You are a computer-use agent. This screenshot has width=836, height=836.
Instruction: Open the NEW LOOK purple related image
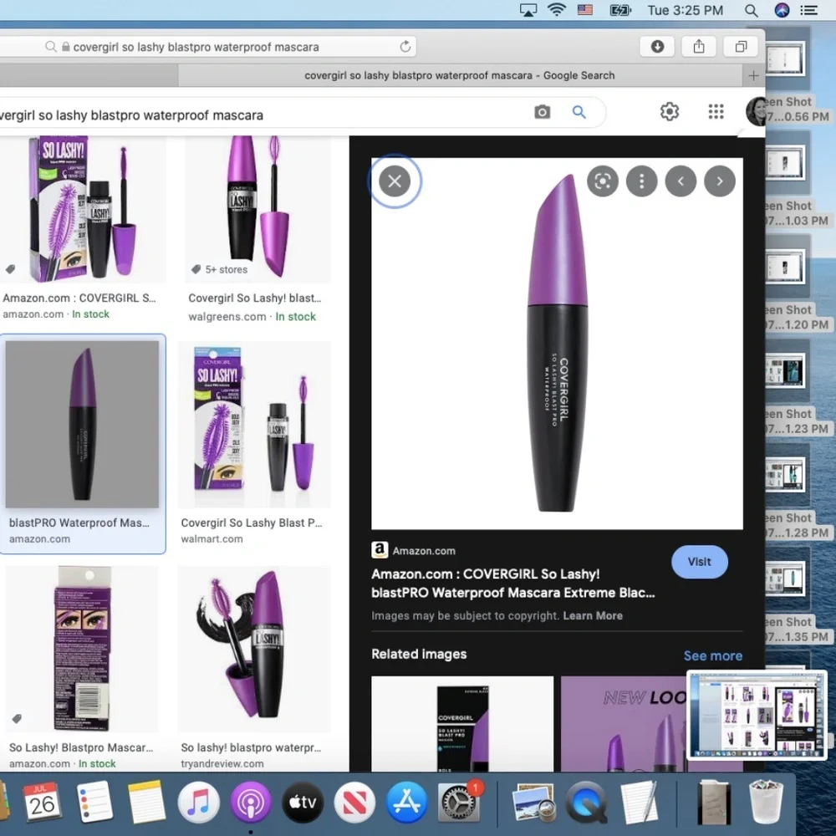(624, 723)
